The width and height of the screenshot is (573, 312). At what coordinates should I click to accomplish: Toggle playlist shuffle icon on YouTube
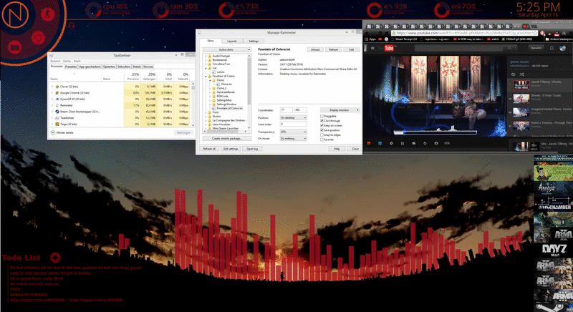522,74
